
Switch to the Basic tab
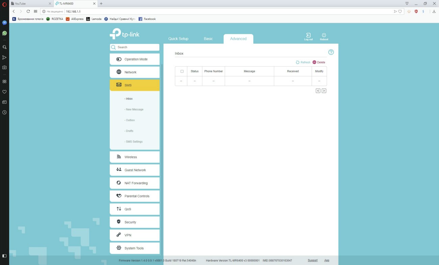click(x=208, y=39)
